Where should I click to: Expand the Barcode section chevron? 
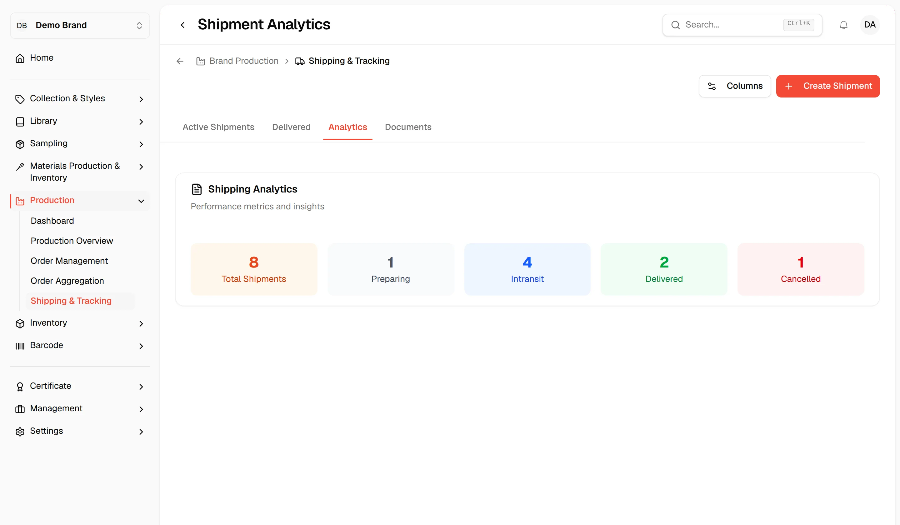(x=141, y=346)
